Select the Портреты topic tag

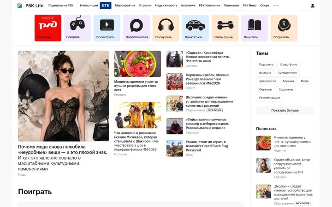coord(266,65)
